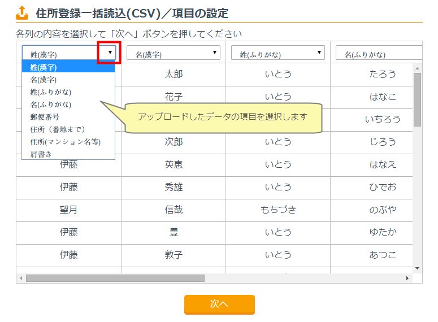Screen dimensions: 438x322
Task: Select 住所（番地まで） option
Action: [x=68, y=129]
